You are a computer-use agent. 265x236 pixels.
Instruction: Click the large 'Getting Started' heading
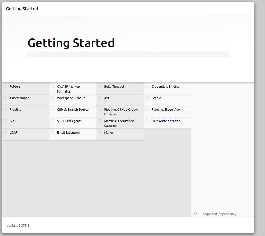[x=71, y=43]
